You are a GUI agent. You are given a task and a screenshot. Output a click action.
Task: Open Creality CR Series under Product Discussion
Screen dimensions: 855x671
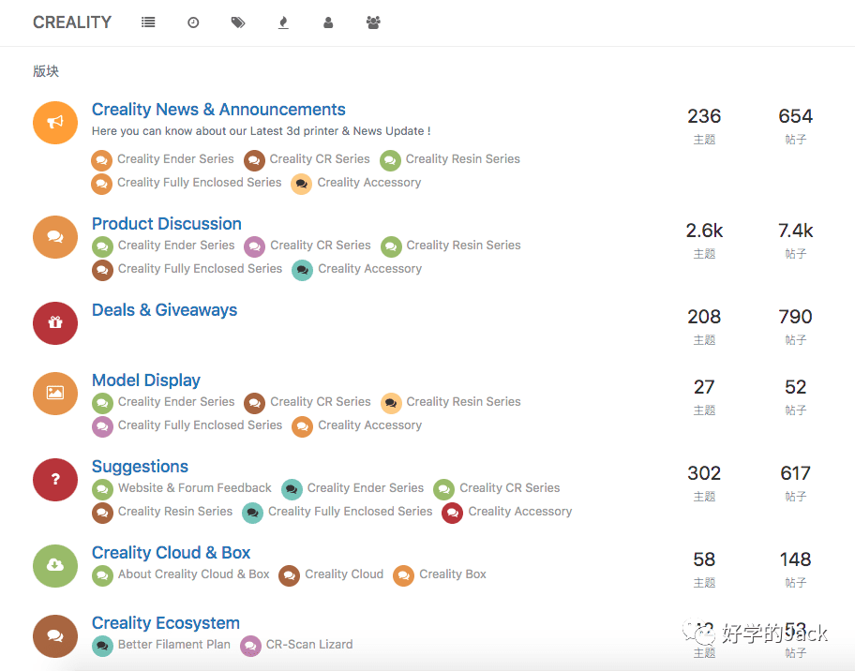[x=320, y=246]
